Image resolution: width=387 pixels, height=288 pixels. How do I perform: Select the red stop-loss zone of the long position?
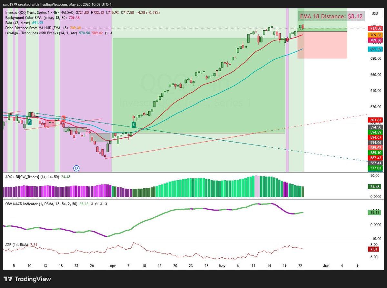coord(322,45)
